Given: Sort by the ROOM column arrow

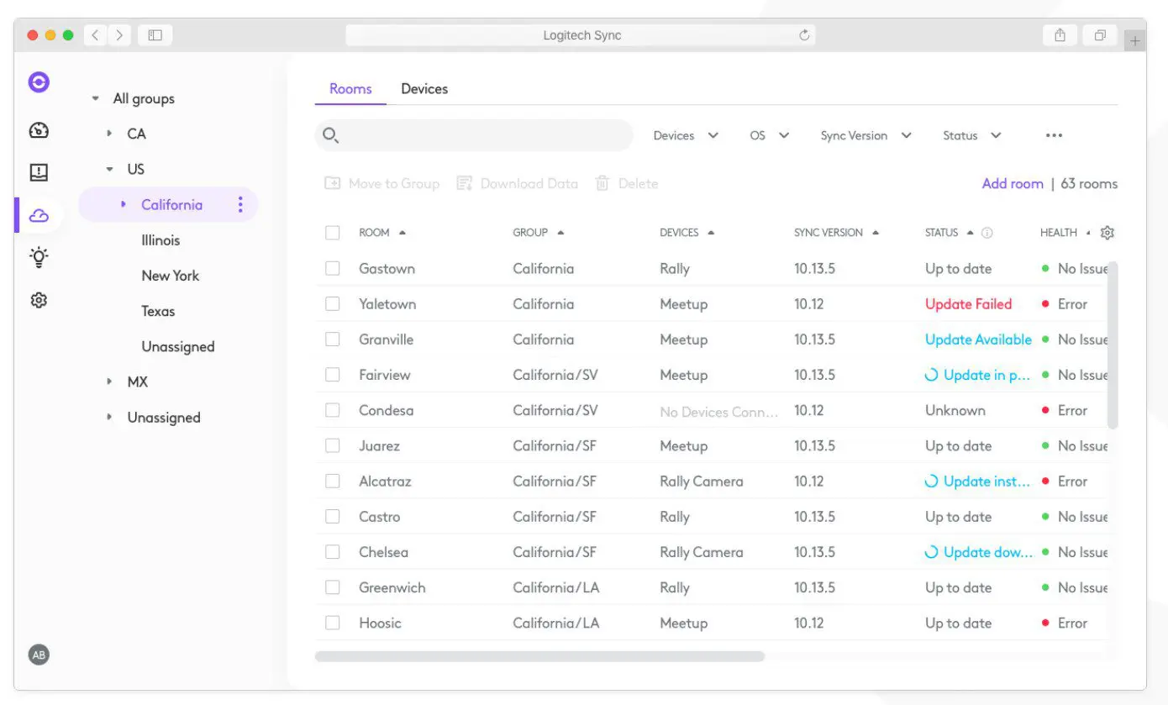Looking at the screenshot, I should point(402,233).
